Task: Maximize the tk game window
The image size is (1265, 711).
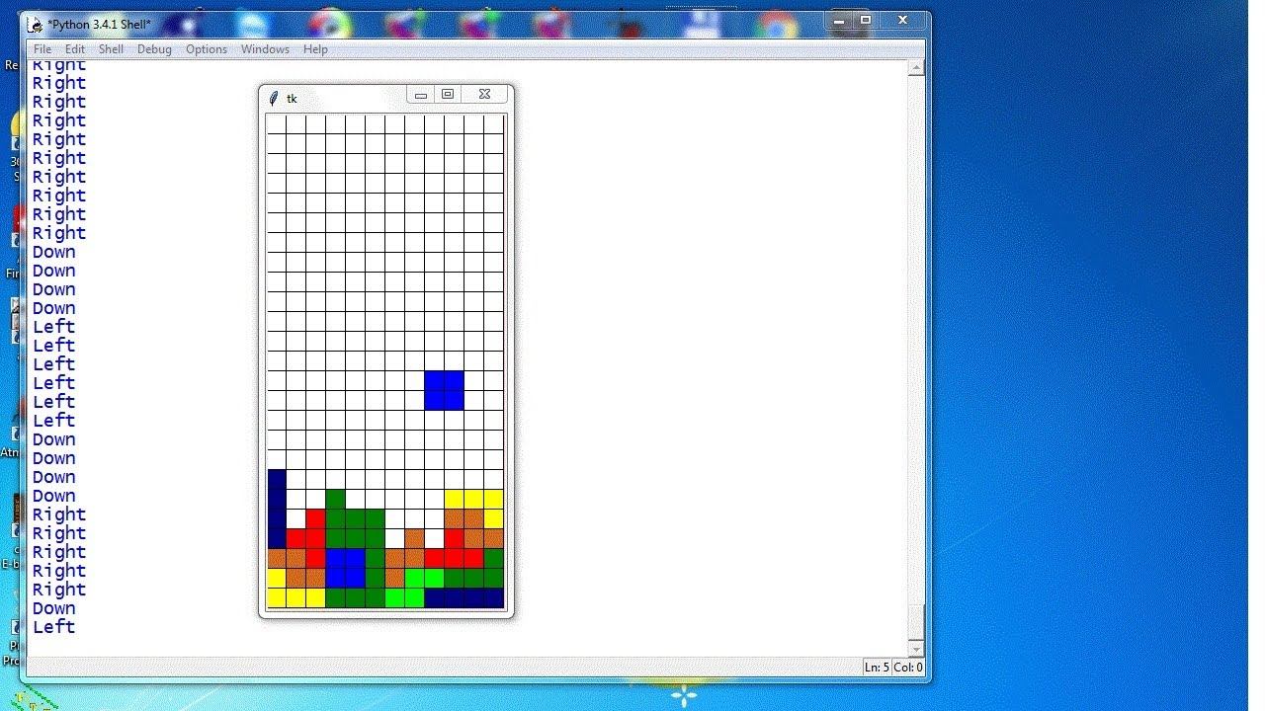Action: point(448,95)
